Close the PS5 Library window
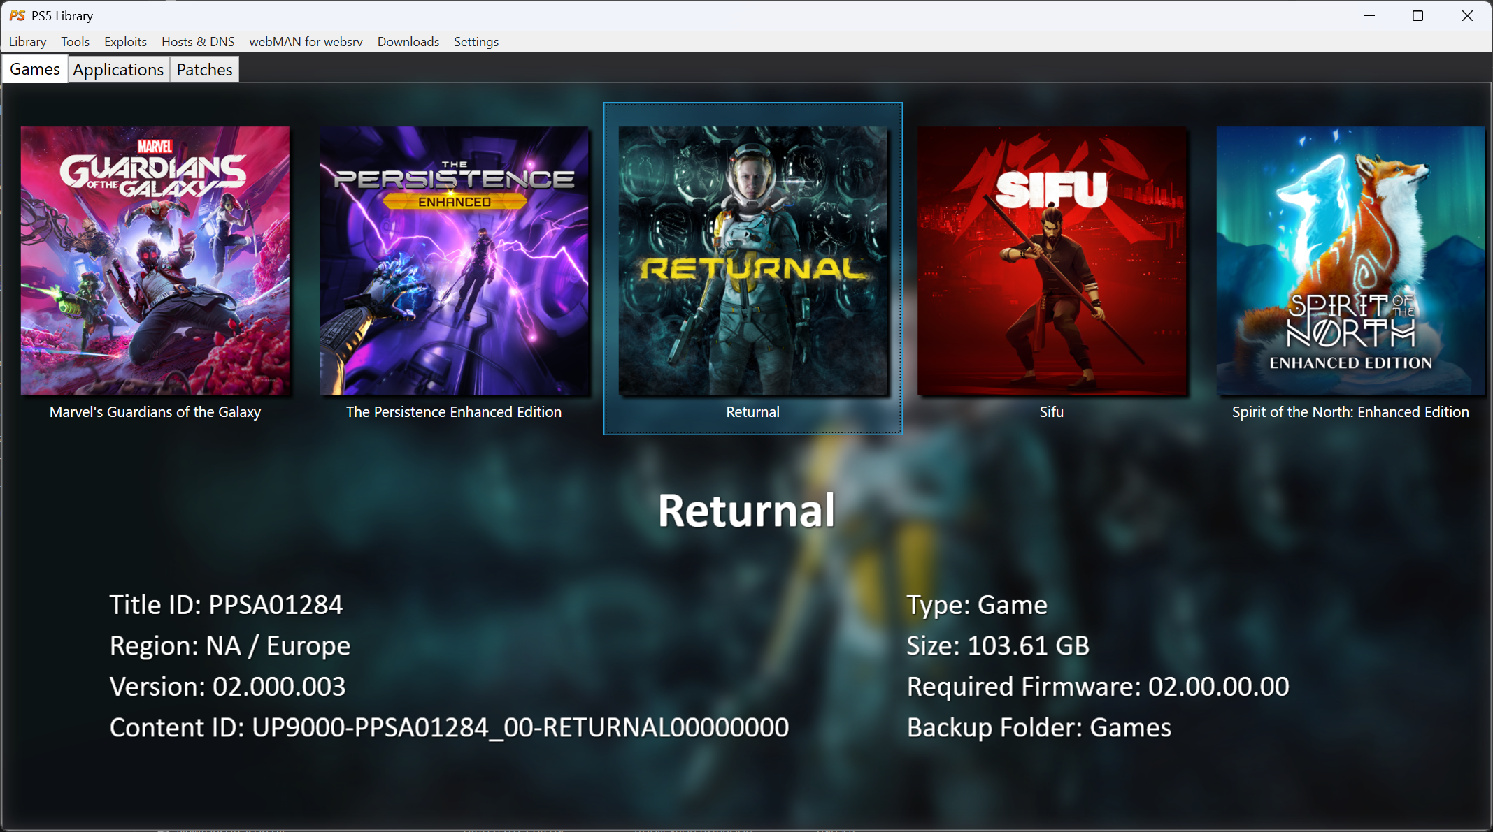 (x=1467, y=15)
